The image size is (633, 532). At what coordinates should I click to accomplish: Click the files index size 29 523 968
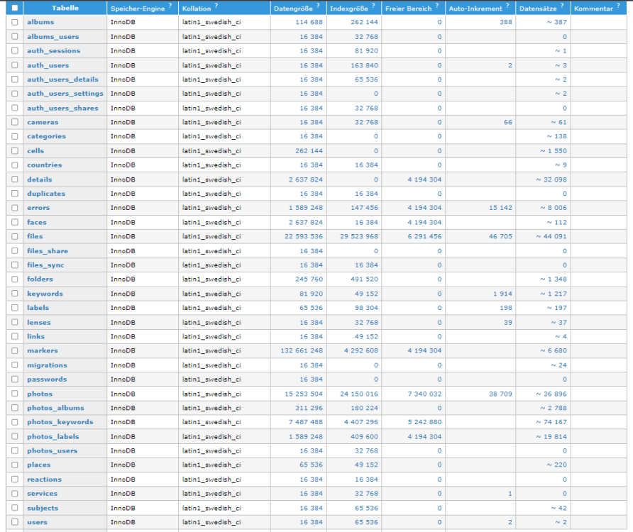(359, 236)
